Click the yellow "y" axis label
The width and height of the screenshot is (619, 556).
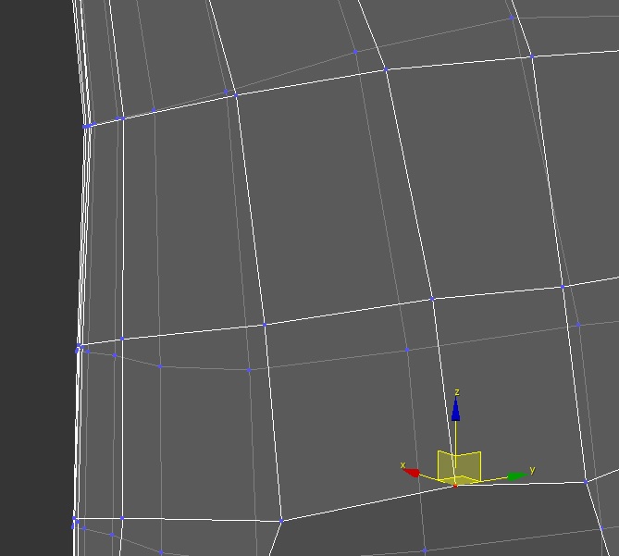click(533, 470)
